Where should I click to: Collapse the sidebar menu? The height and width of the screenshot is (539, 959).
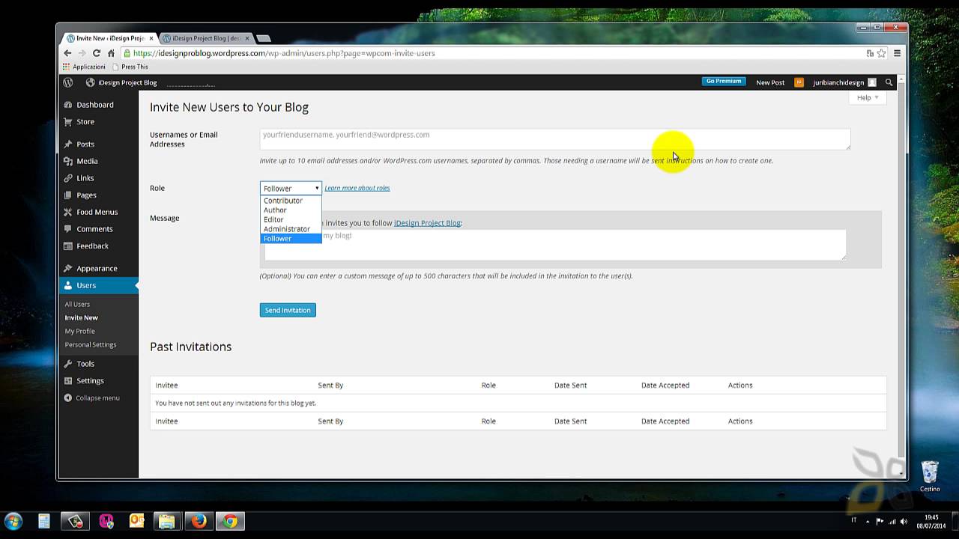[92, 398]
